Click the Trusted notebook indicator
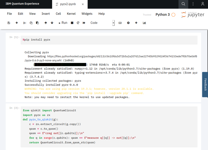 [x=147, y=15]
